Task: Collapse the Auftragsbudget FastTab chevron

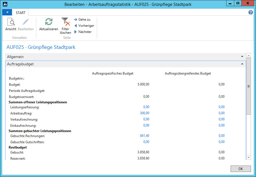Action: click(x=242, y=64)
